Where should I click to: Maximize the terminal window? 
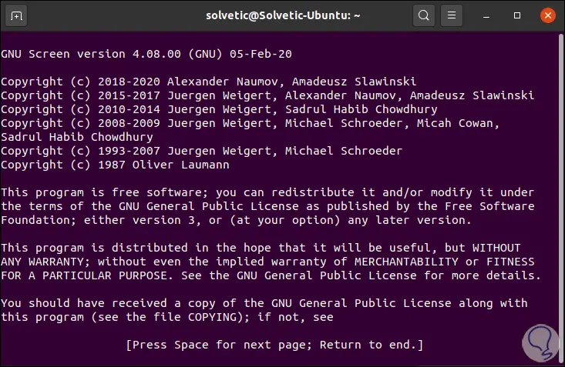pyautogui.click(x=517, y=15)
